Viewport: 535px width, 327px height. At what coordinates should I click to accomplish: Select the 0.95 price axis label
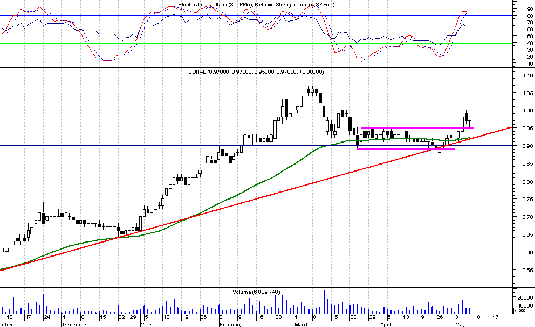(527, 129)
